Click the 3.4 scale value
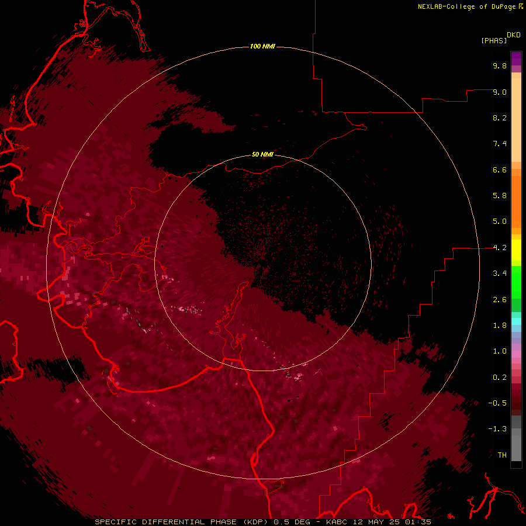Image resolution: width=526 pixels, height=526 pixels. [500, 274]
